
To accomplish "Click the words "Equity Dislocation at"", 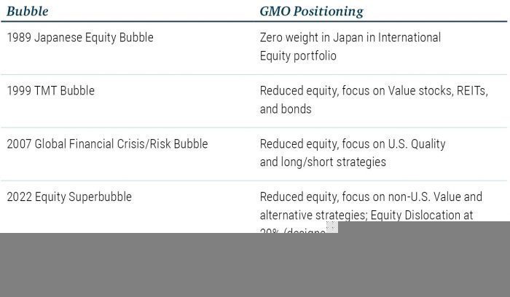I will tap(422, 215).
